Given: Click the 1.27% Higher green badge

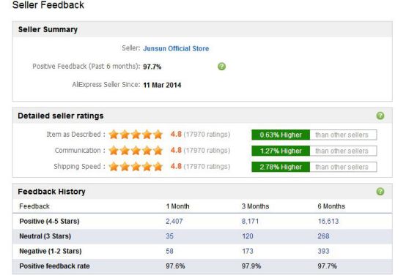Looking at the screenshot, I should click(x=281, y=151).
